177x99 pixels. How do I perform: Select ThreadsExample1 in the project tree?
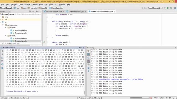coord(21,33)
